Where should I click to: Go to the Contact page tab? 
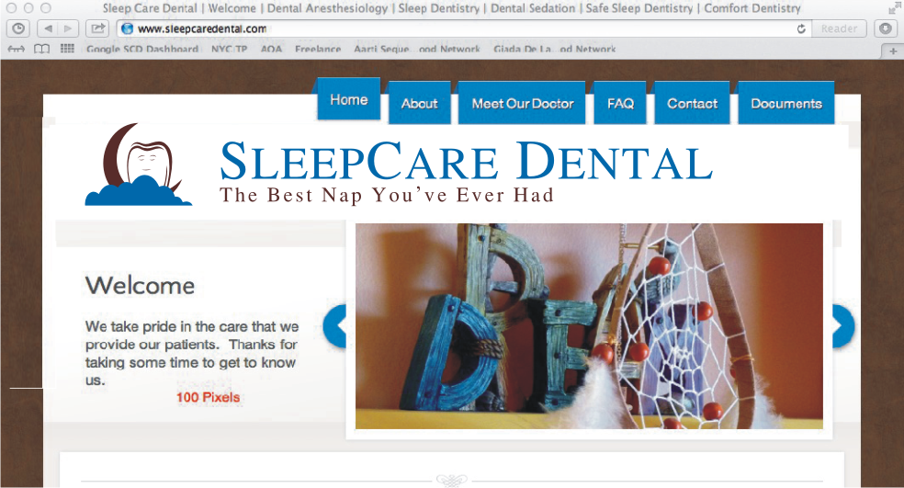[x=692, y=104]
